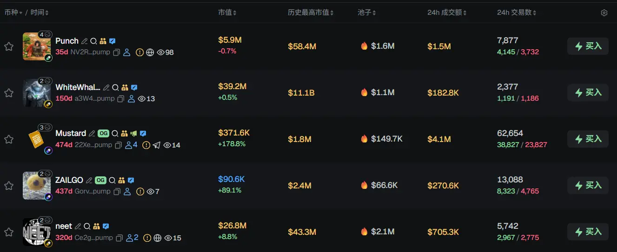The width and height of the screenshot is (617, 252).
Task: Click the megaphone icon on Mustard row
Action: pos(133,134)
